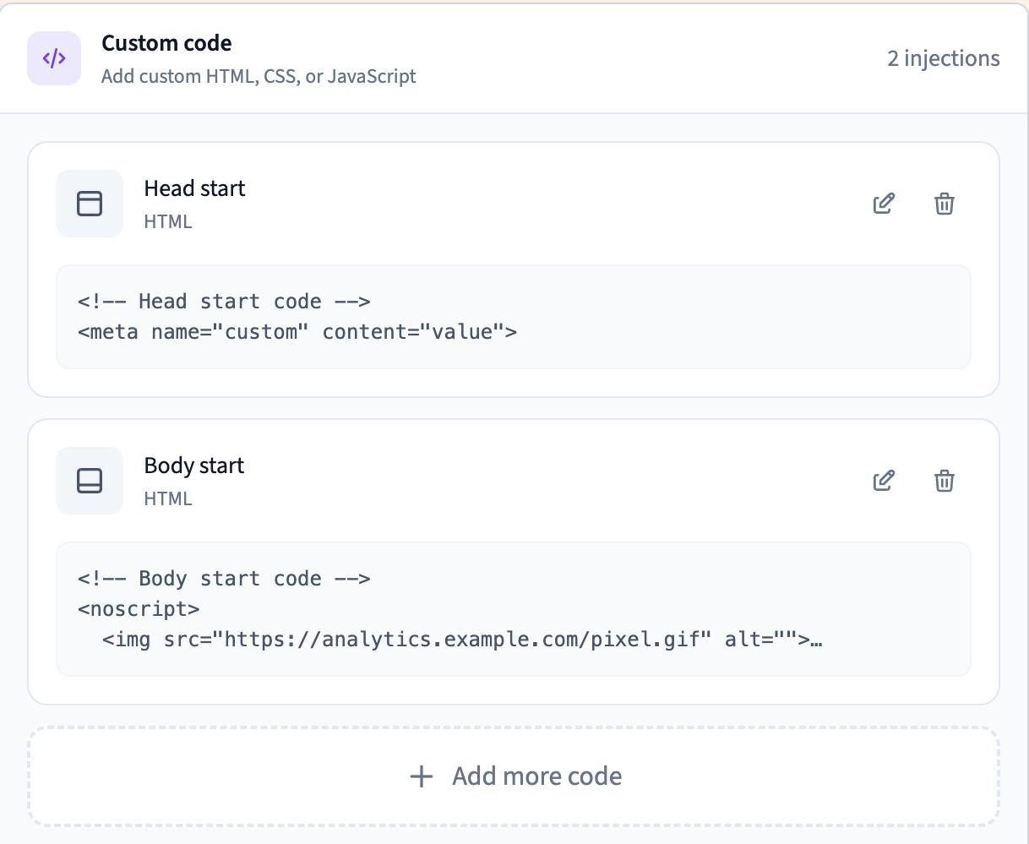Click the Custom code angle-bracket icon
Viewport: 1029px width, 844px height.
coord(53,58)
